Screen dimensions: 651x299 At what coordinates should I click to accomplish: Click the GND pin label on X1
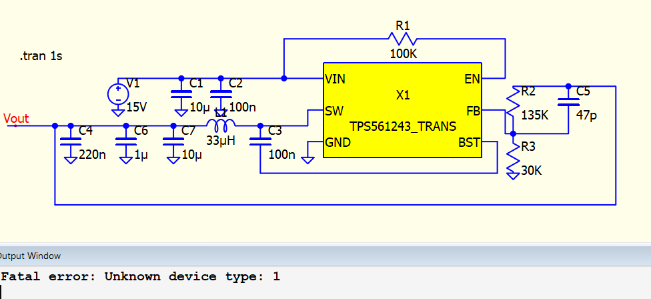[338, 143]
